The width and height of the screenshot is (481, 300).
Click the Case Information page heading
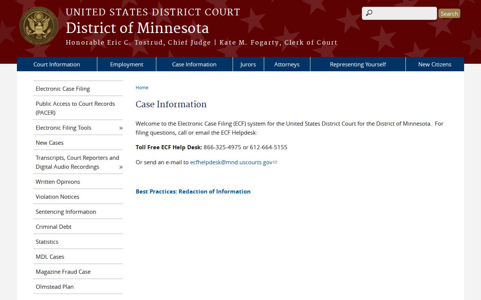pyautogui.click(x=171, y=104)
